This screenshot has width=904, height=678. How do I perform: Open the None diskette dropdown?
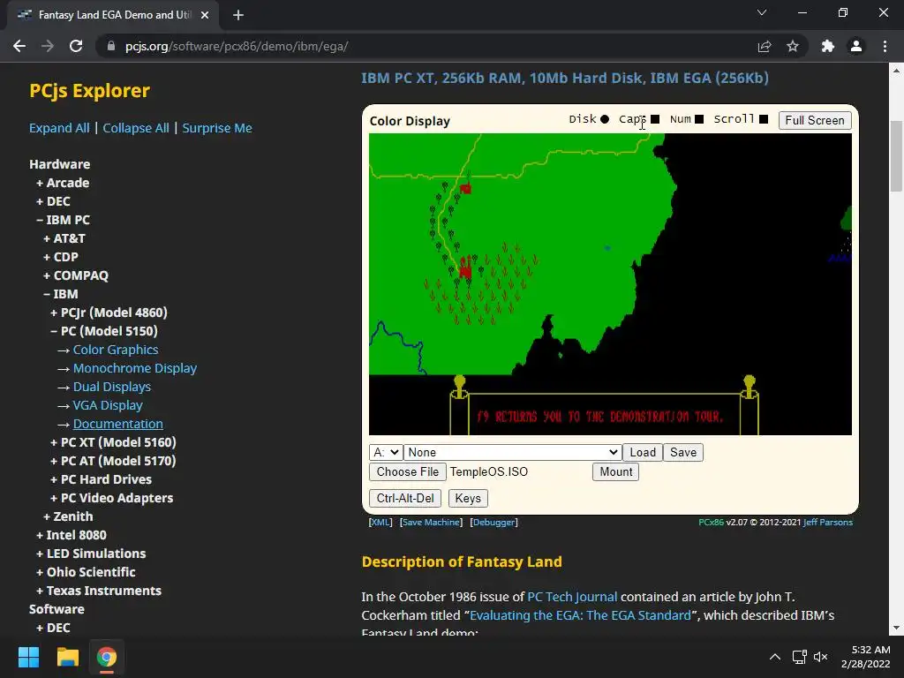(513, 453)
